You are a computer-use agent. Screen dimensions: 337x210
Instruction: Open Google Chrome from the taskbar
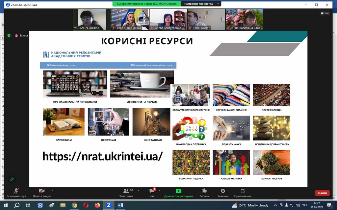[x=74, y=205]
